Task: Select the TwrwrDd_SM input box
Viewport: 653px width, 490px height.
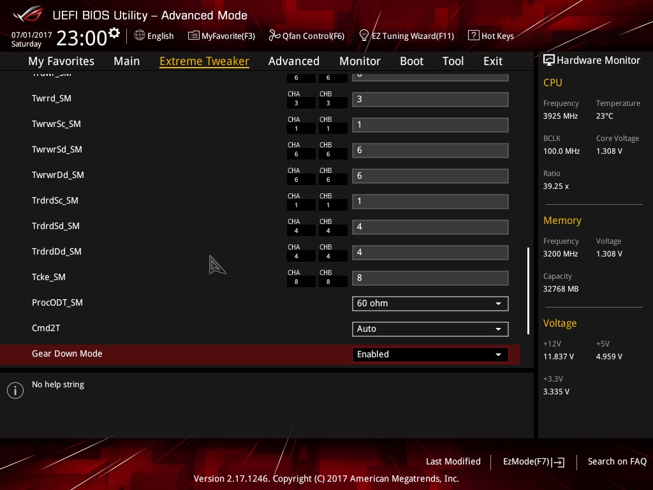Action: (x=430, y=176)
